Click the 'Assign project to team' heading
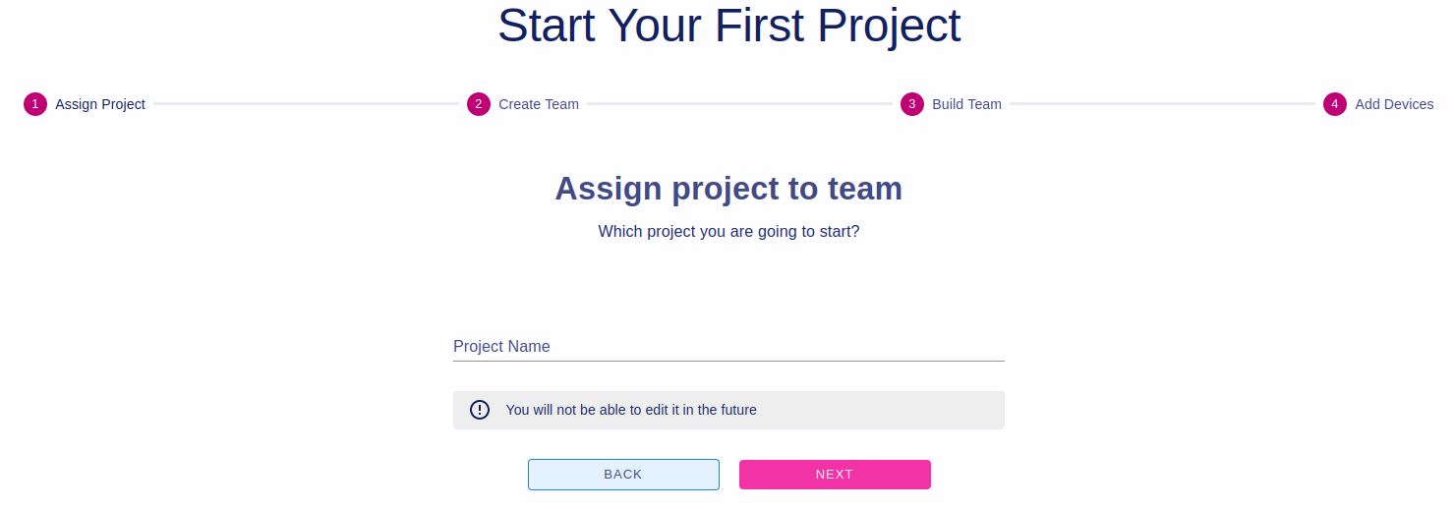This screenshot has height=509, width=1454. [728, 188]
